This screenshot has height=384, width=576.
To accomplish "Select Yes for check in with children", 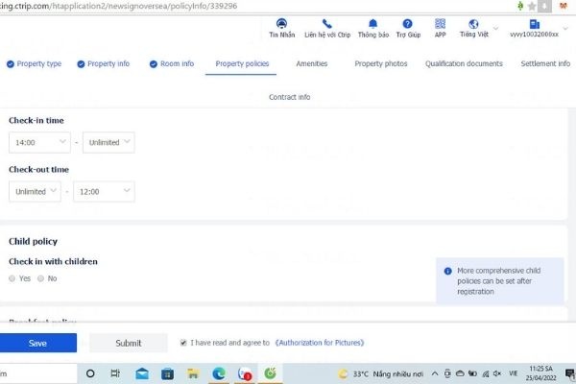I will (x=12, y=278).
